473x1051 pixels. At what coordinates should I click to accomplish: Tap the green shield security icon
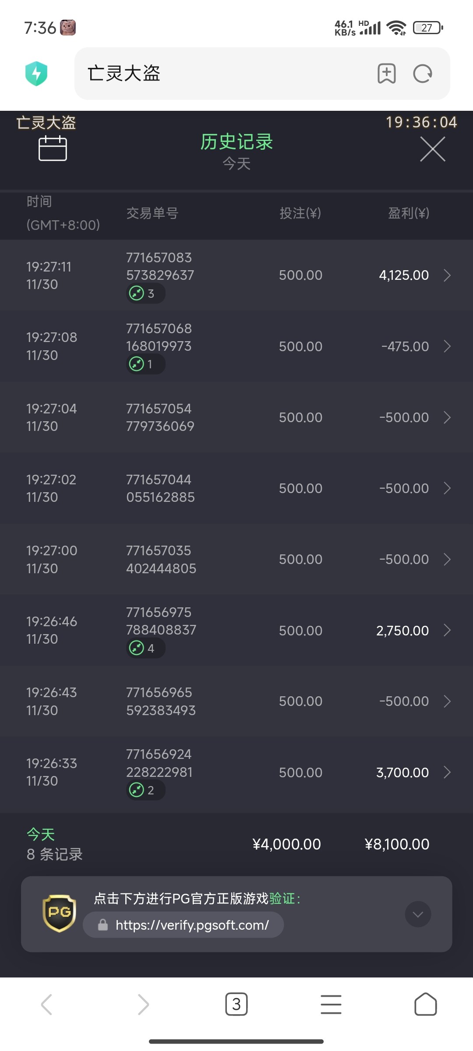pos(36,74)
